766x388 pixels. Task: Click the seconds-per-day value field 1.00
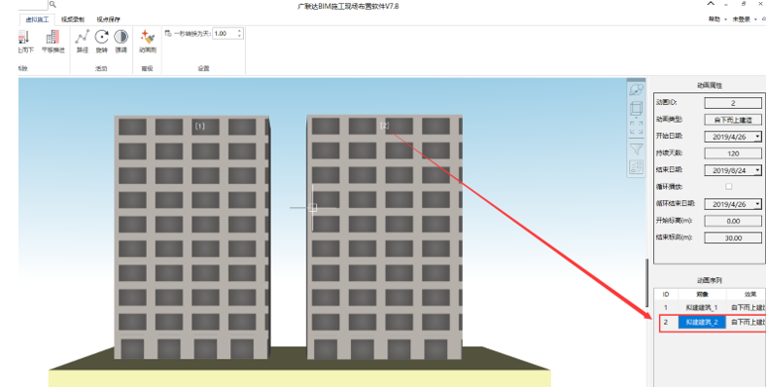[x=225, y=33]
